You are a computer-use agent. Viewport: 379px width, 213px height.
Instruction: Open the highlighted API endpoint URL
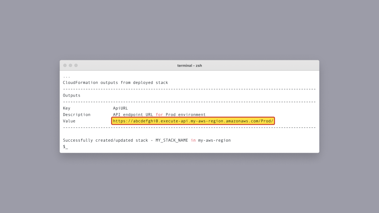(x=193, y=121)
